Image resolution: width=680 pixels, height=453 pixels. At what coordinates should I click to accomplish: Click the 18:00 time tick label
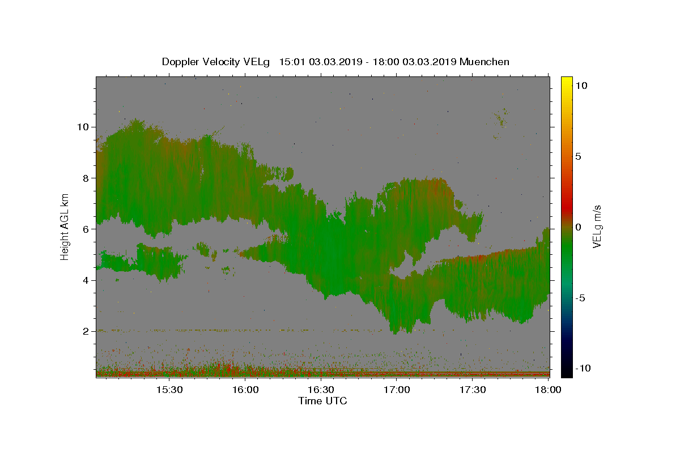click(549, 390)
